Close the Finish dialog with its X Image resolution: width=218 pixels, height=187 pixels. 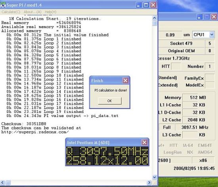[x=125, y=80]
